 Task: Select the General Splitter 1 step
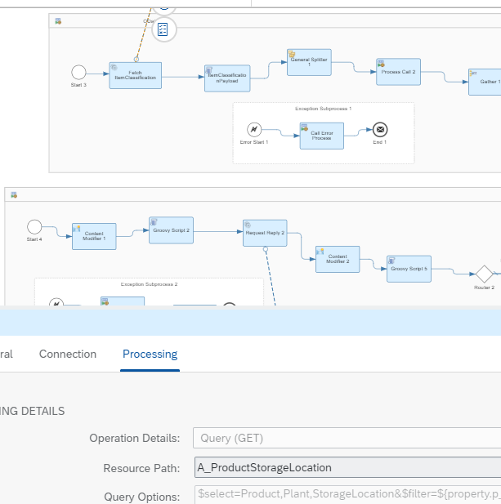tap(309, 63)
